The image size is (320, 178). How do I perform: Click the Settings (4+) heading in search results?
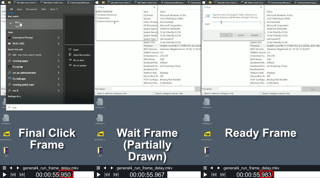click(14, 96)
